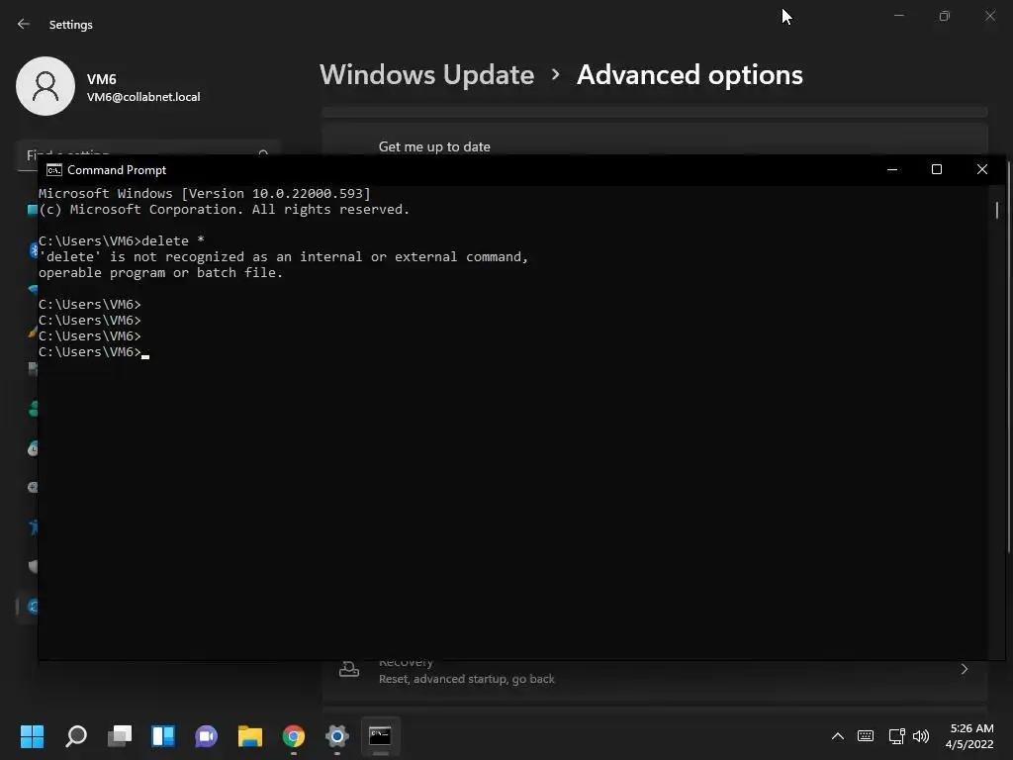The height and width of the screenshot is (760, 1013).
Task: Click Windows Update breadcrumb link
Action: coord(426,75)
